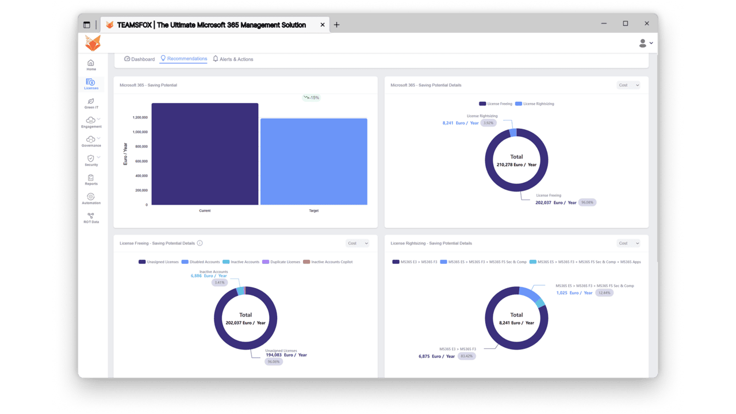Toggle MS365 E3 > MS365 F3 legend entry
This screenshot has height=414, width=736.
point(415,262)
